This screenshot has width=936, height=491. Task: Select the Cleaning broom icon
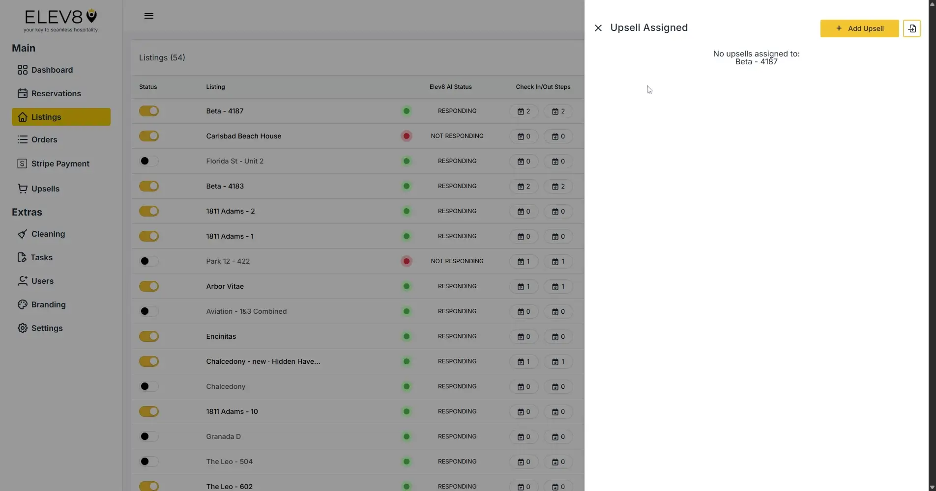tap(23, 234)
